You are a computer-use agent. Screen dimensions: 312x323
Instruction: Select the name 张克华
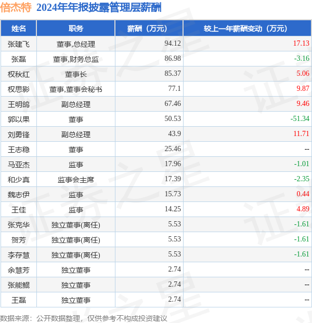[x=19, y=225]
